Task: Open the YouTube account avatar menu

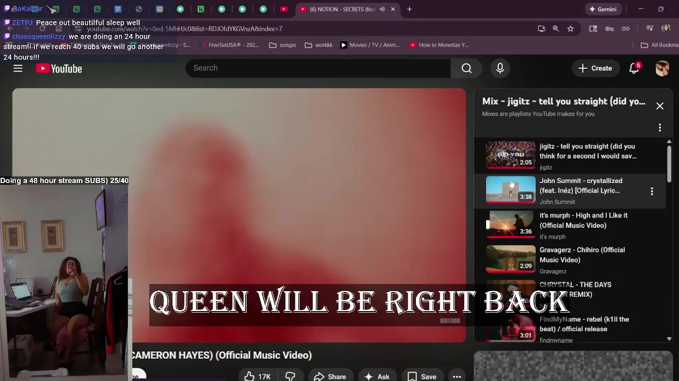Action: (x=662, y=68)
